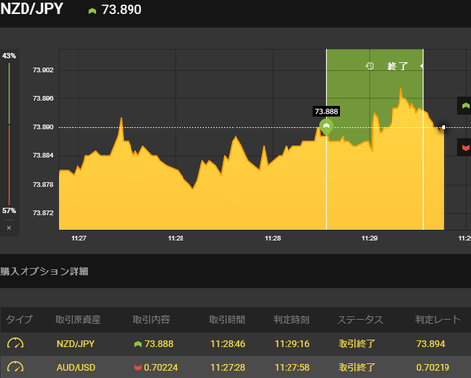Select the AUD/USD row asset name

76,367
